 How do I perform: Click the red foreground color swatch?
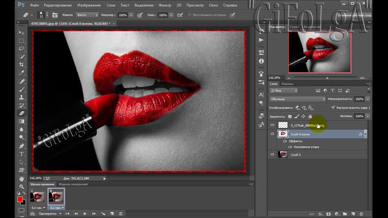click(20, 199)
